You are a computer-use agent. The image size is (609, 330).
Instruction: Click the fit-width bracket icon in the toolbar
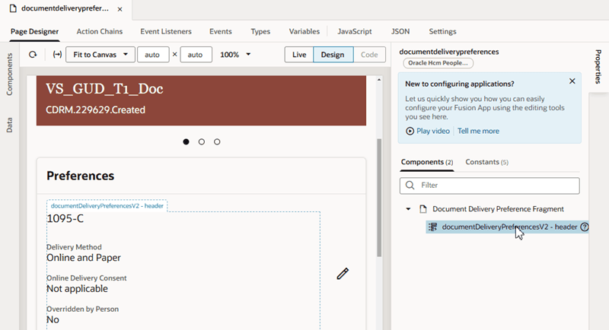click(57, 55)
